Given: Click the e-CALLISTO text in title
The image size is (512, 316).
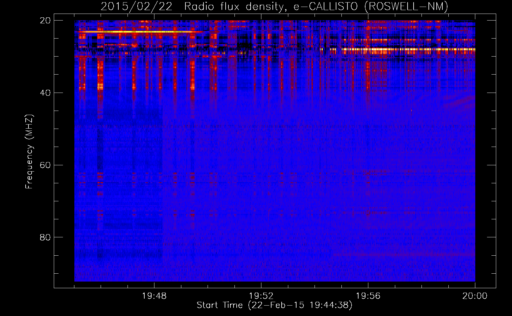Looking at the screenshot, I should 326,7.
